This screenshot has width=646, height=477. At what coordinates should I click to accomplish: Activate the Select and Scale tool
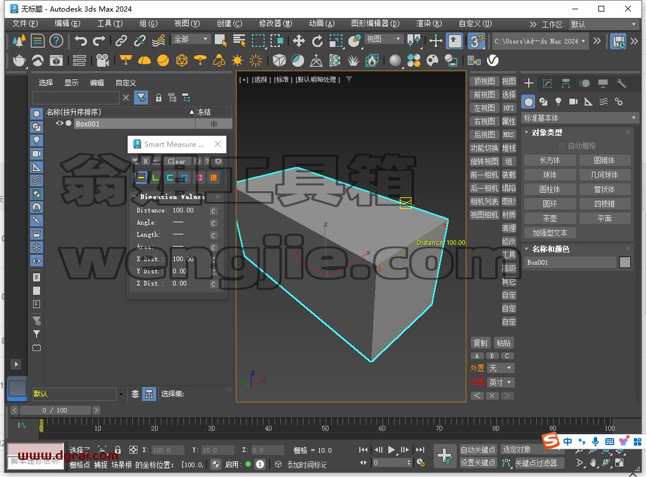coord(336,41)
